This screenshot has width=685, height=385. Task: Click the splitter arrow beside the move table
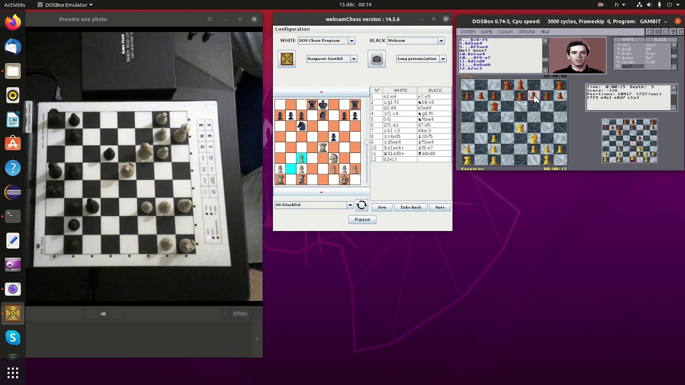point(367,142)
